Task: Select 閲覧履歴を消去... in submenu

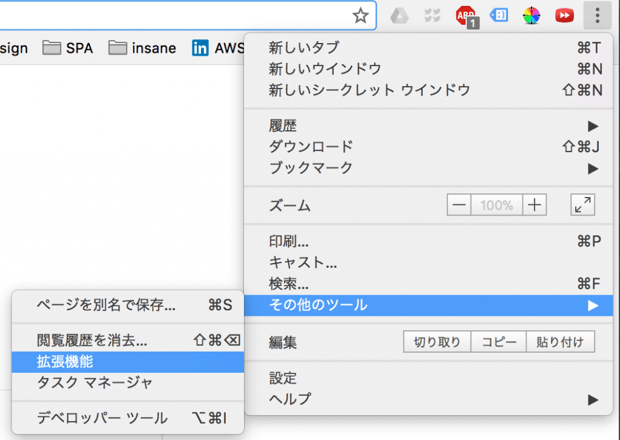Action: click(x=128, y=340)
